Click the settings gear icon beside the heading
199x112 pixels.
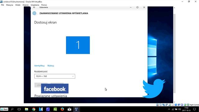click(34, 13)
